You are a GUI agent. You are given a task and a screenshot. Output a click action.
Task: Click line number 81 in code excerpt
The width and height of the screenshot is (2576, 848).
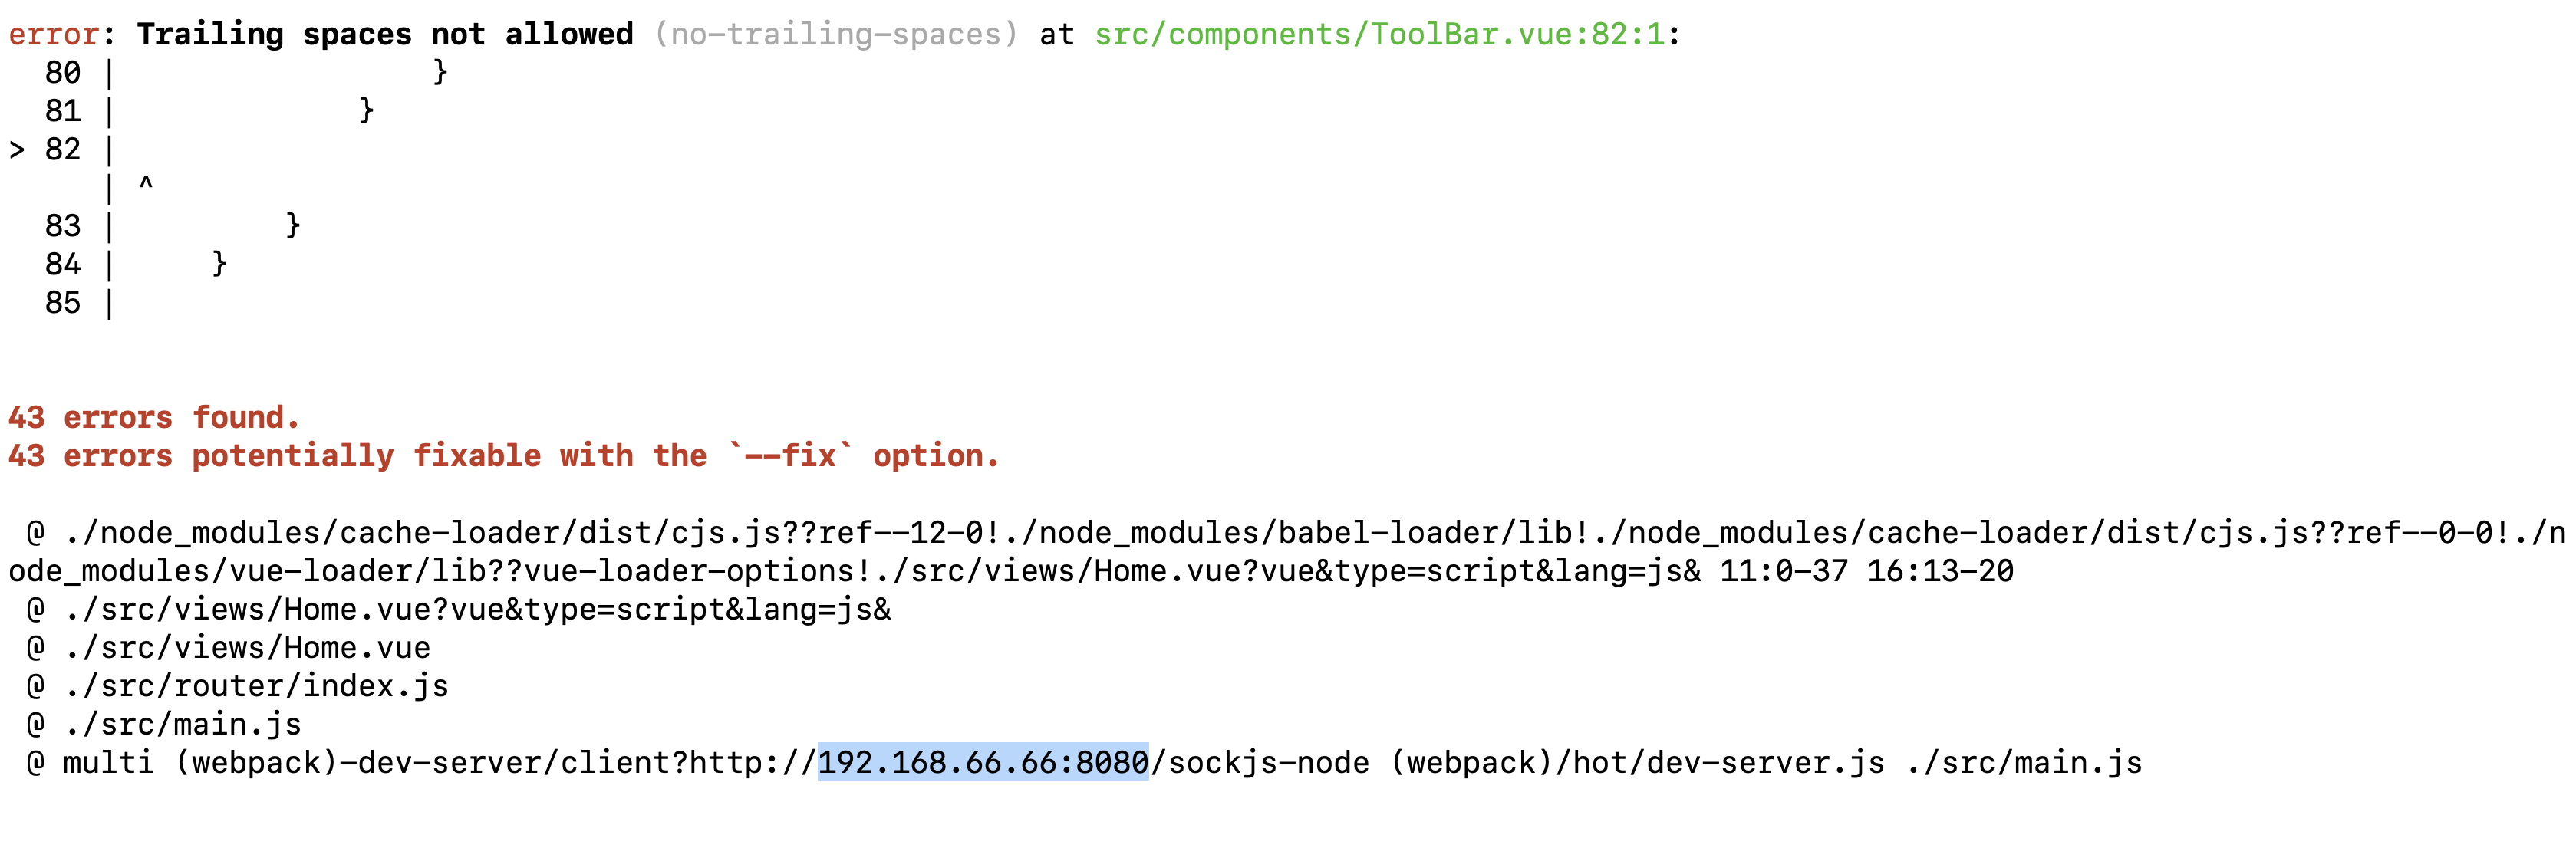point(62,110)
